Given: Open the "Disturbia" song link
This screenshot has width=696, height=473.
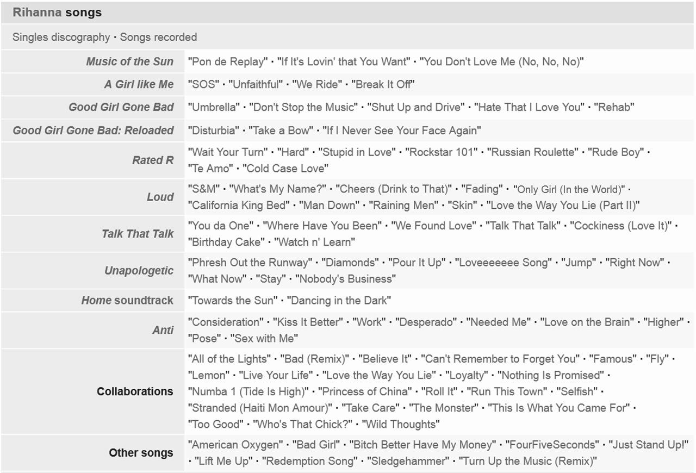Looking at the screenshot, I should 214,130.
